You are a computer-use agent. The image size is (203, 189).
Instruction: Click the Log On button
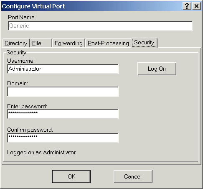pos(157,69)
